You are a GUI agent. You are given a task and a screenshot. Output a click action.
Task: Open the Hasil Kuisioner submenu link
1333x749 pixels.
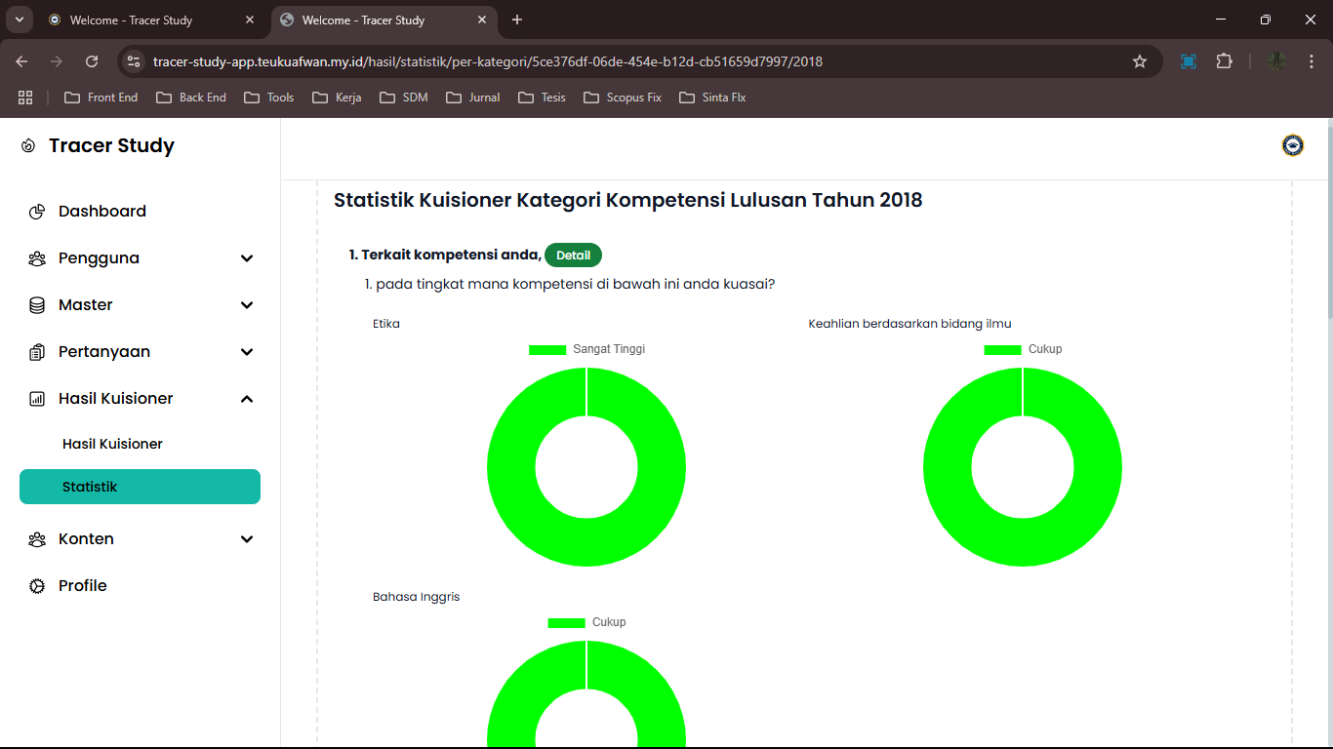[112, 444]
